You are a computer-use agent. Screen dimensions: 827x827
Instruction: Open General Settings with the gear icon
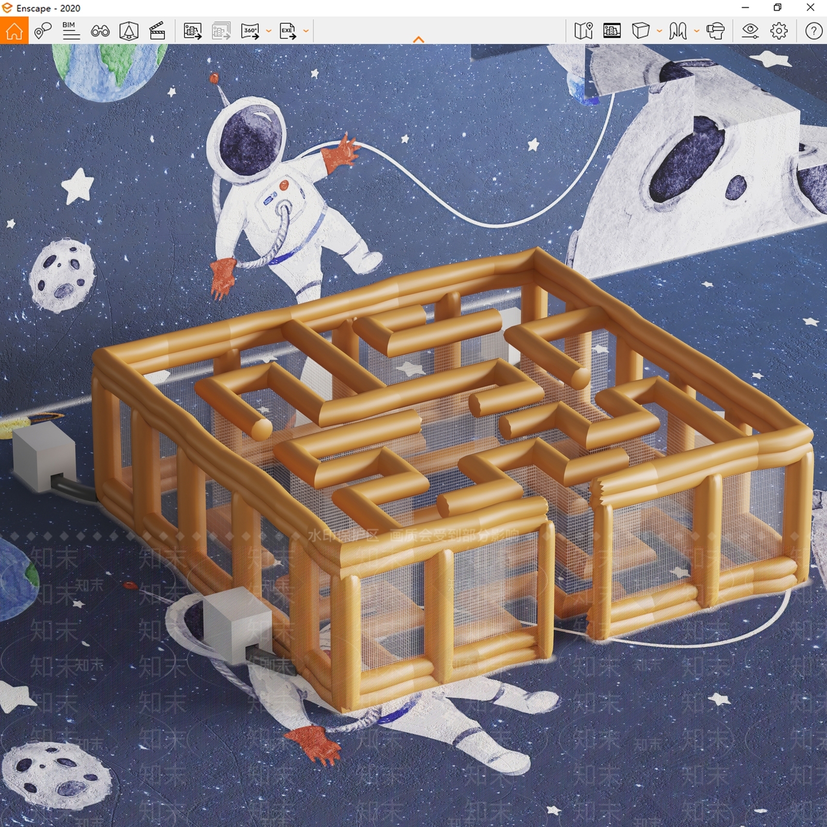coord(779,31)
